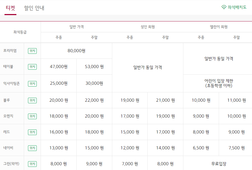Click 위치 next to the 레드 grade
Screen dimensions: 252x170
[x=32, y=132]
